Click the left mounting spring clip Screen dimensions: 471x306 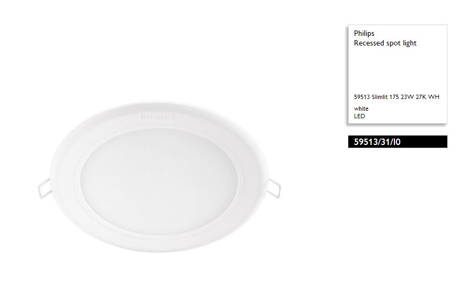pos(44,188)
